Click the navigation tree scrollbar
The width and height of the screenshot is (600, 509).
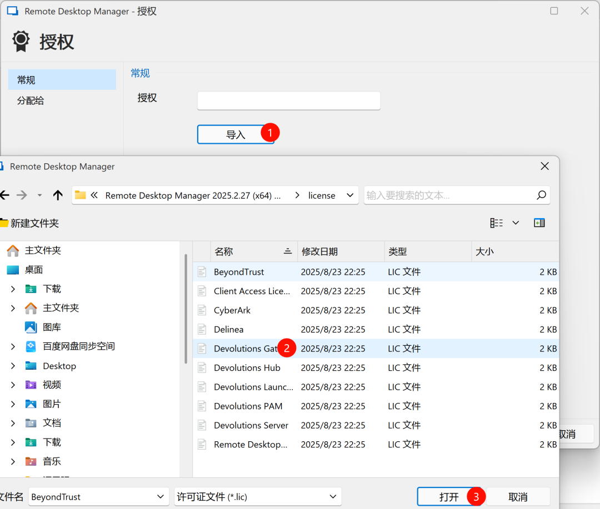pyautogui.click(x=186, y=309)
